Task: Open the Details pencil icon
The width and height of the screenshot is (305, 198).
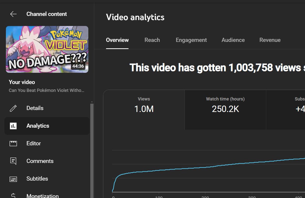Action: 13,108
